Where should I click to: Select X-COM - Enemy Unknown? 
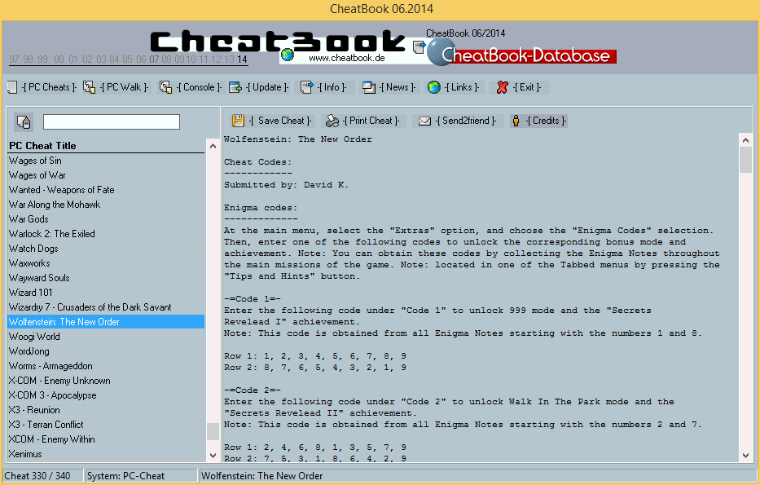point(106,380)
